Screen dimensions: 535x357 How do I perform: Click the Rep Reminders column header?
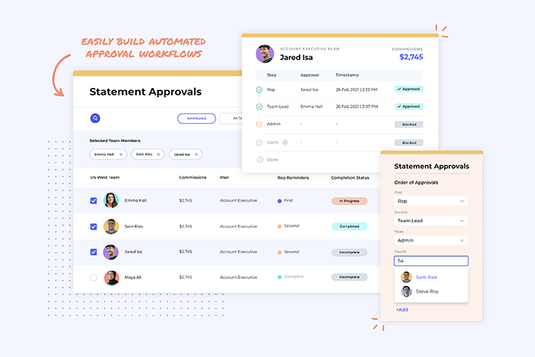pyautogui.click(x=293, y=177)
